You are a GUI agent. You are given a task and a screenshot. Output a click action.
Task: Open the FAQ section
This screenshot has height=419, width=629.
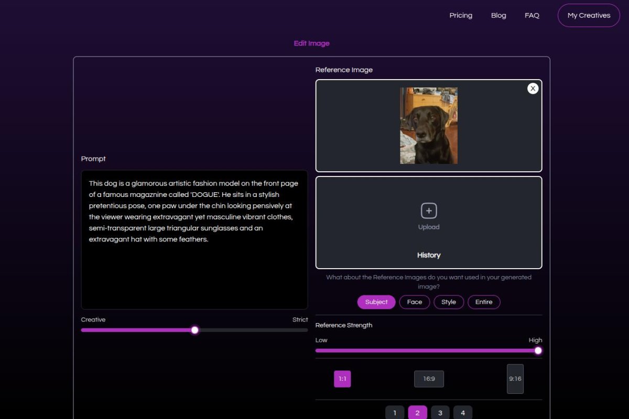(532, 15)
